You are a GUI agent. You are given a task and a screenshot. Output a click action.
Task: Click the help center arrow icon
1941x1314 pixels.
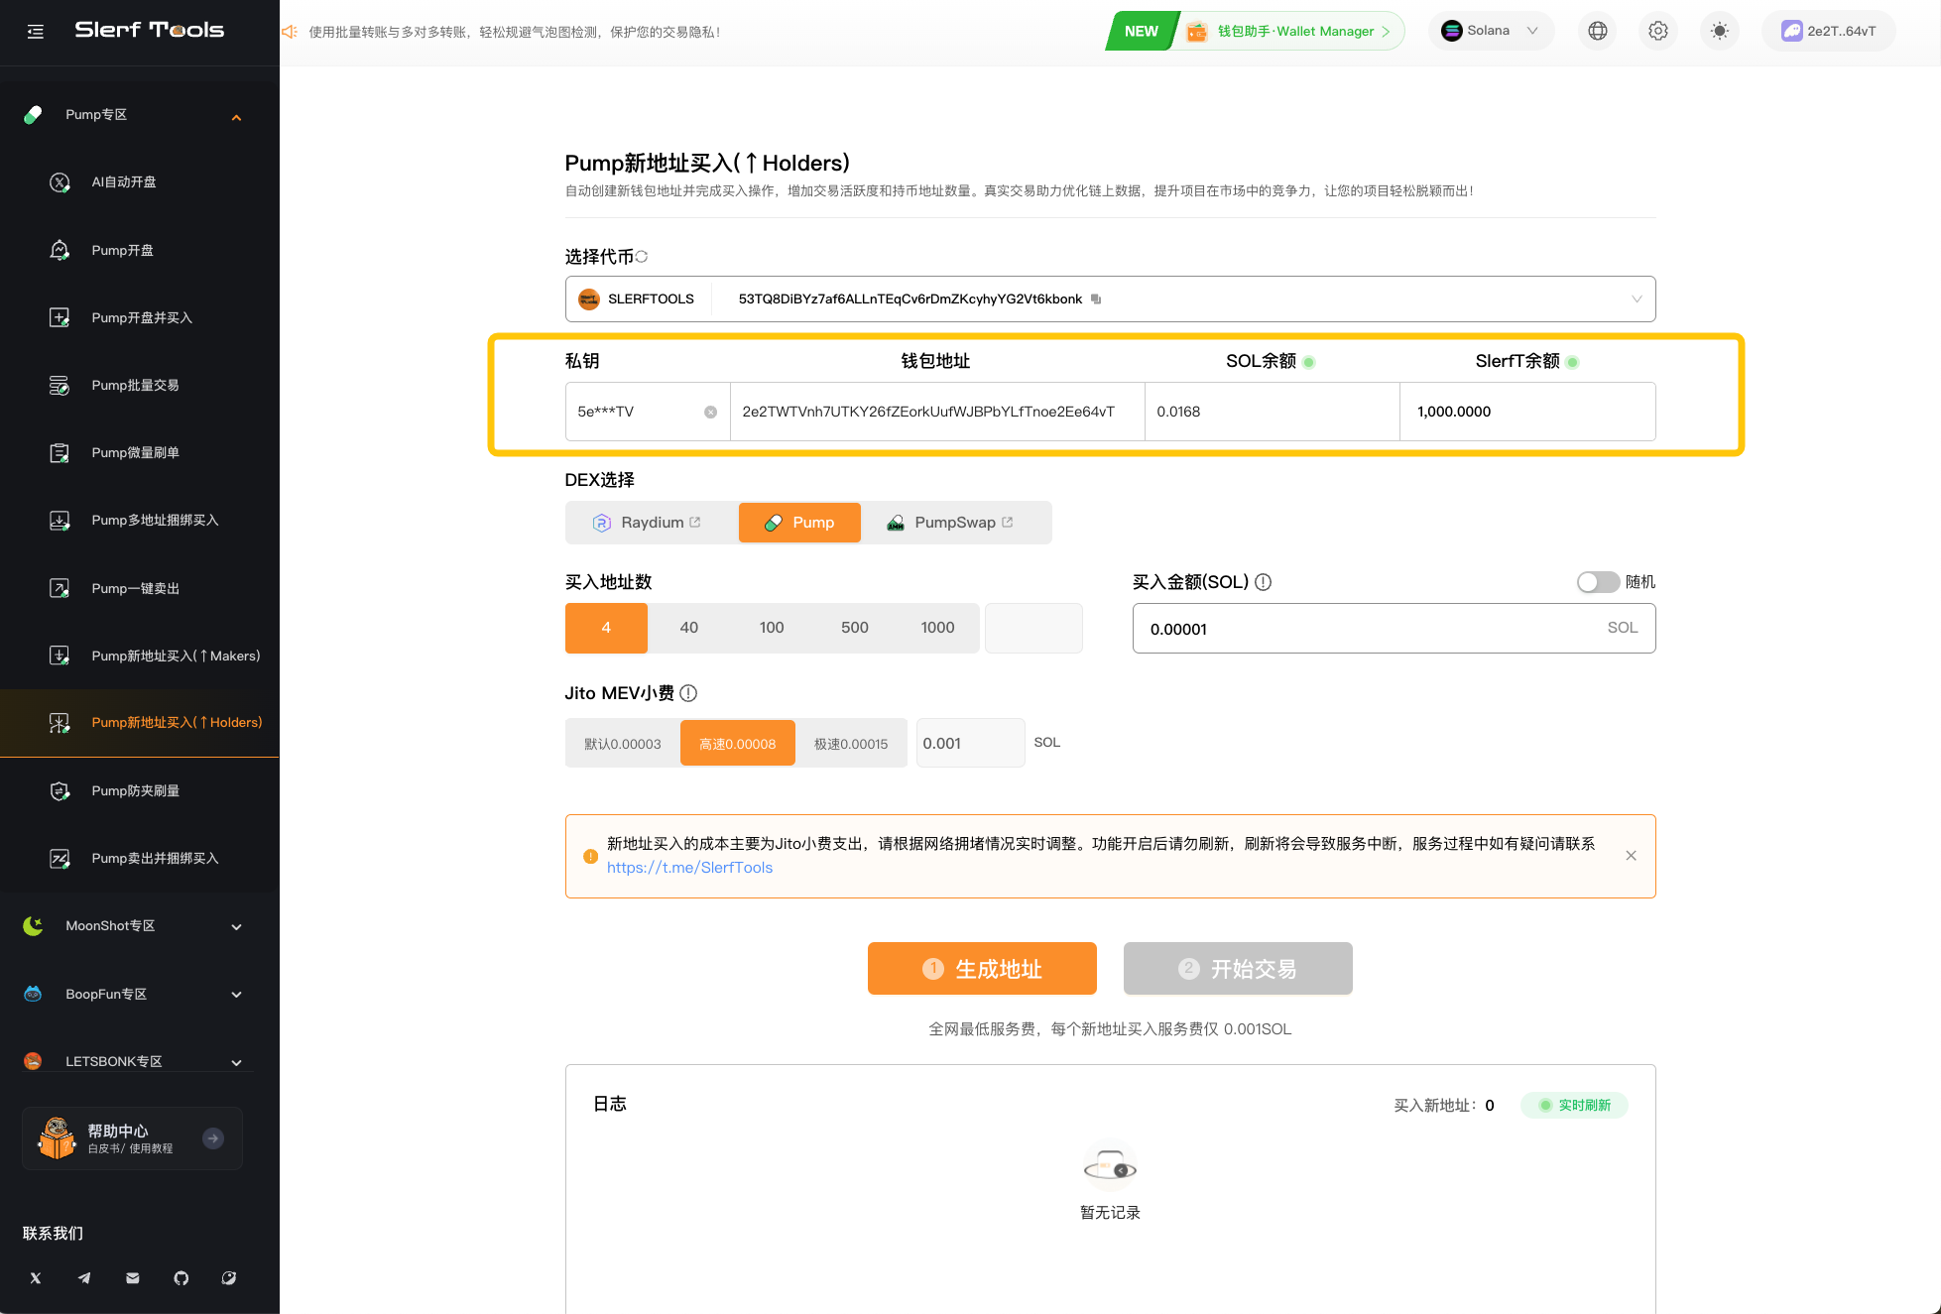(x=213, y=1138)
